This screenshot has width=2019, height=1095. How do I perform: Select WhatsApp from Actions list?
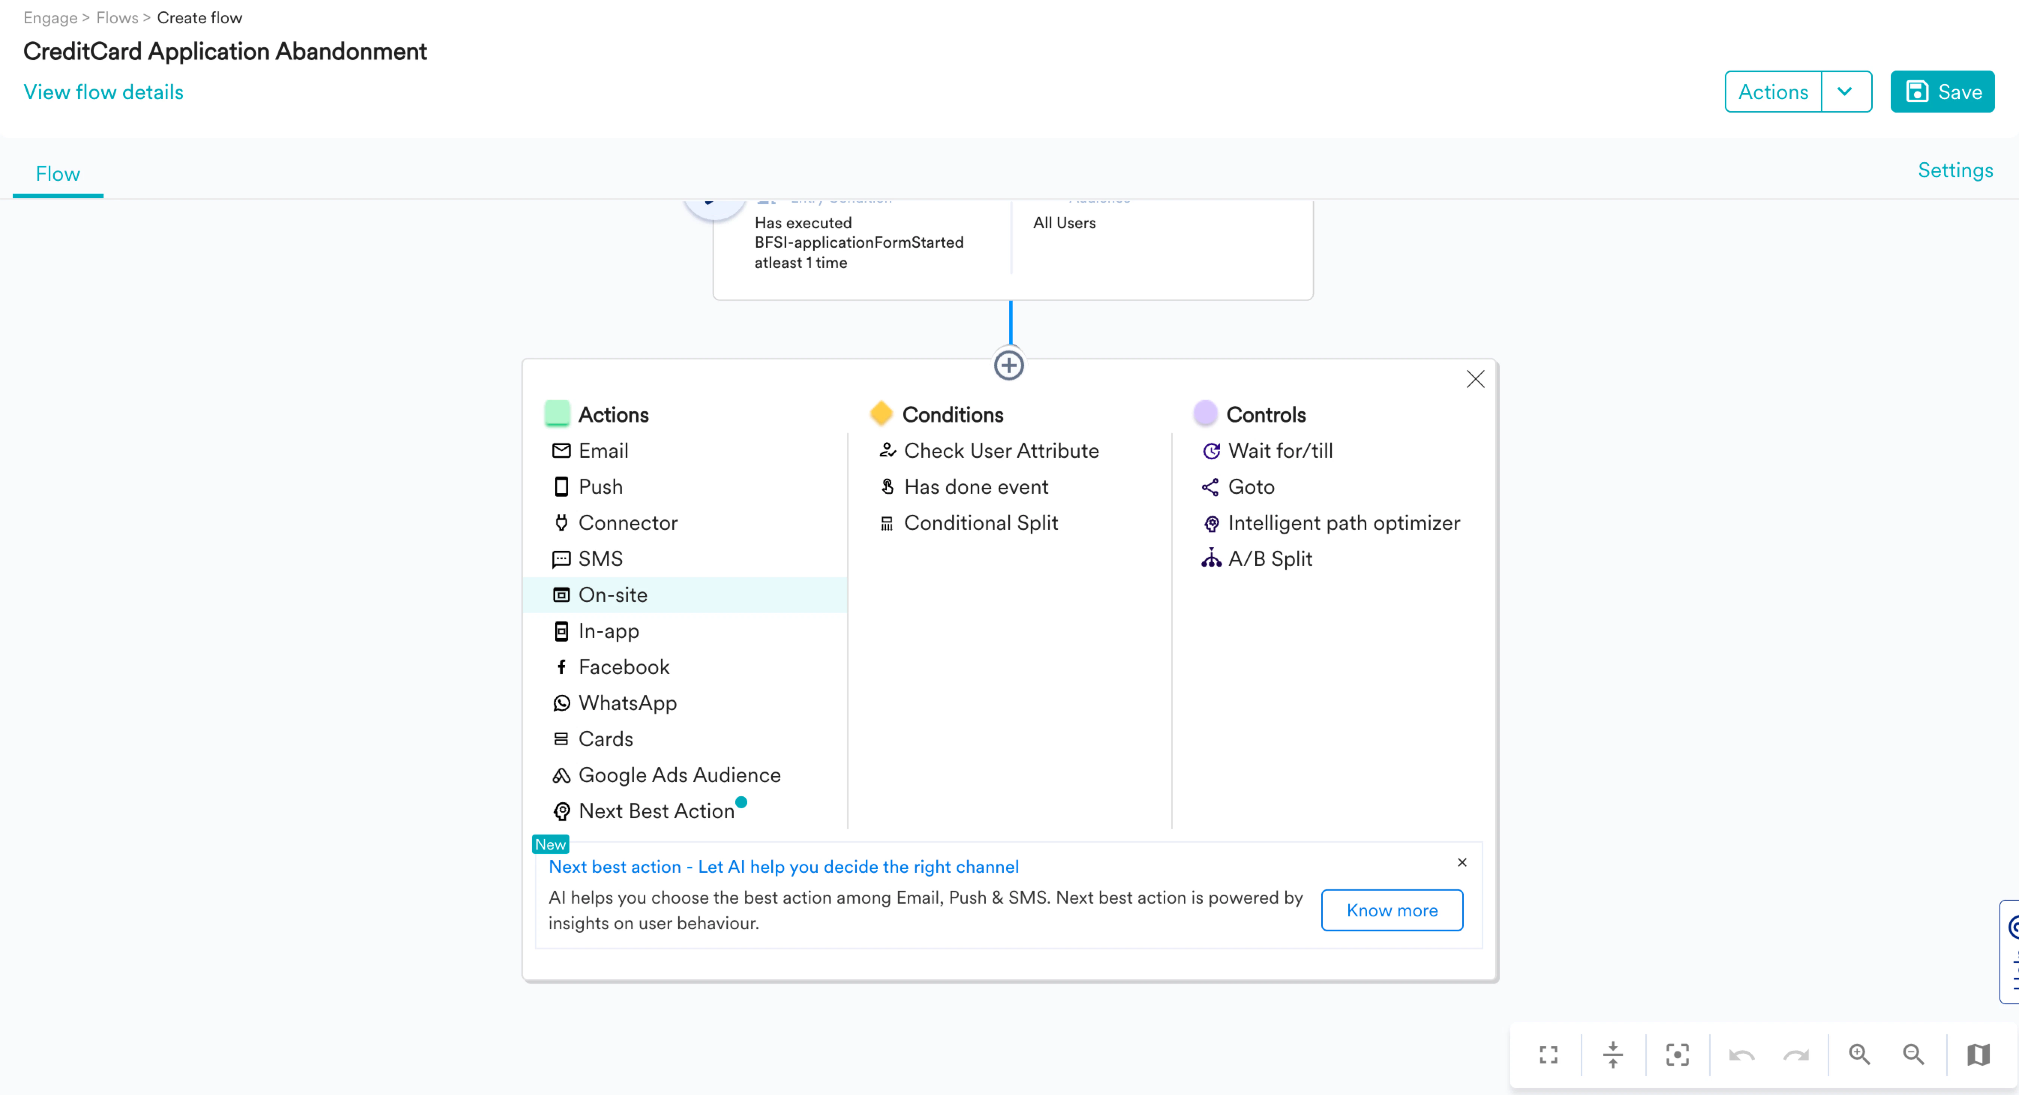[627, 703]
